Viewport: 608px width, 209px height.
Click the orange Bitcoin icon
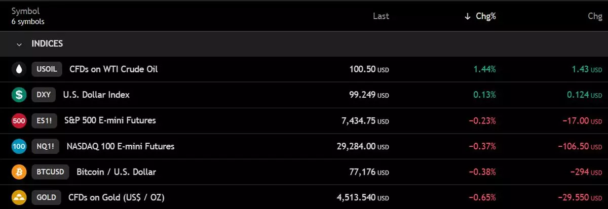click(x=19, y=172)
